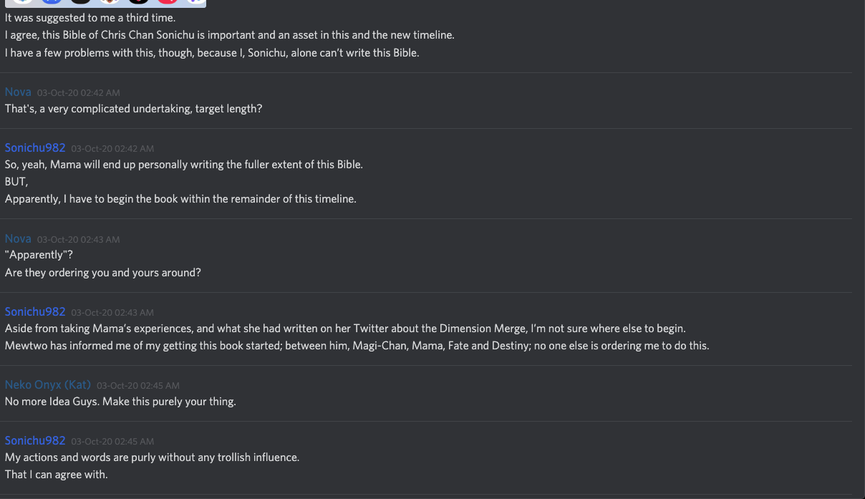This screenshot has height=499, width=865.
Task: Open Sonichu982's profile from the 02:43 AM message
Action: coord(35,311)
